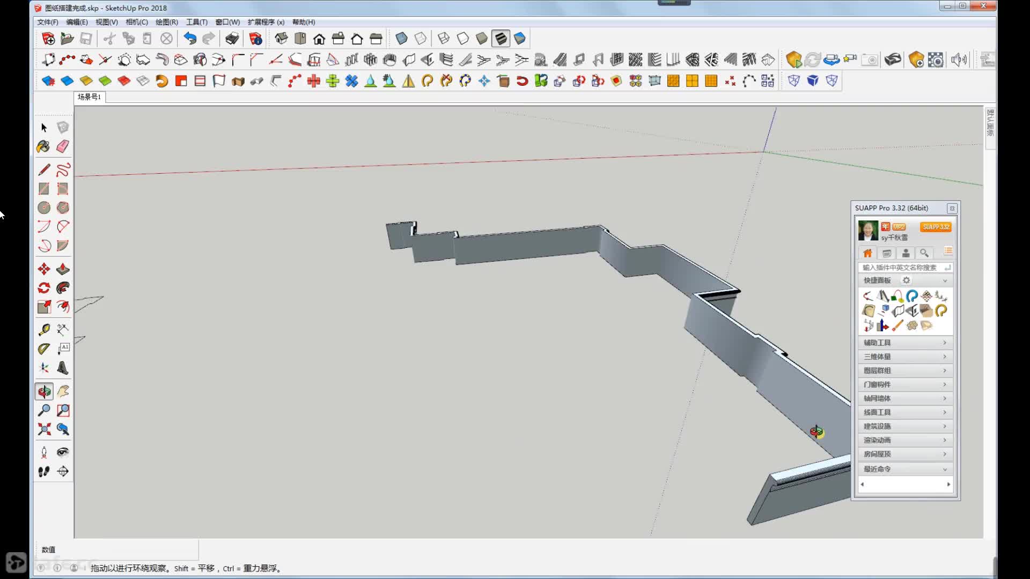1030x579 pixels.
Task: Expand 辅助工具 section in SUAPP
Action: [x=905, y=343]
